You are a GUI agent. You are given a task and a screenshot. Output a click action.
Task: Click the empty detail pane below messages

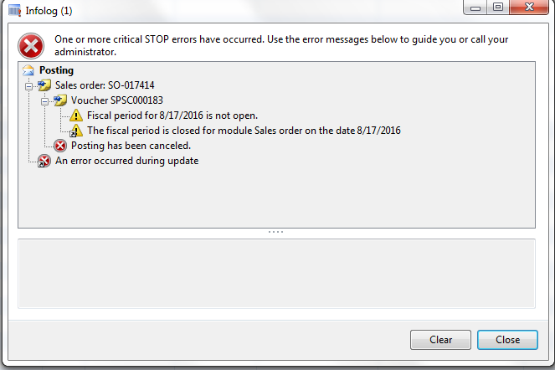pyautogui.click(x=276, y=274)
